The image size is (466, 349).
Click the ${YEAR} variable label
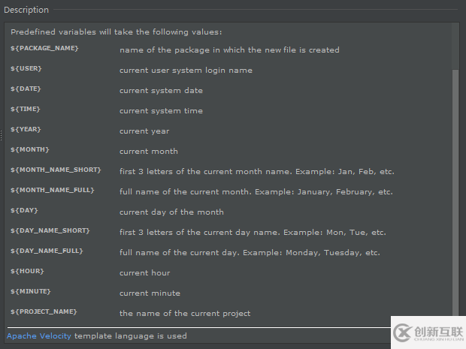tap(26, 130)
